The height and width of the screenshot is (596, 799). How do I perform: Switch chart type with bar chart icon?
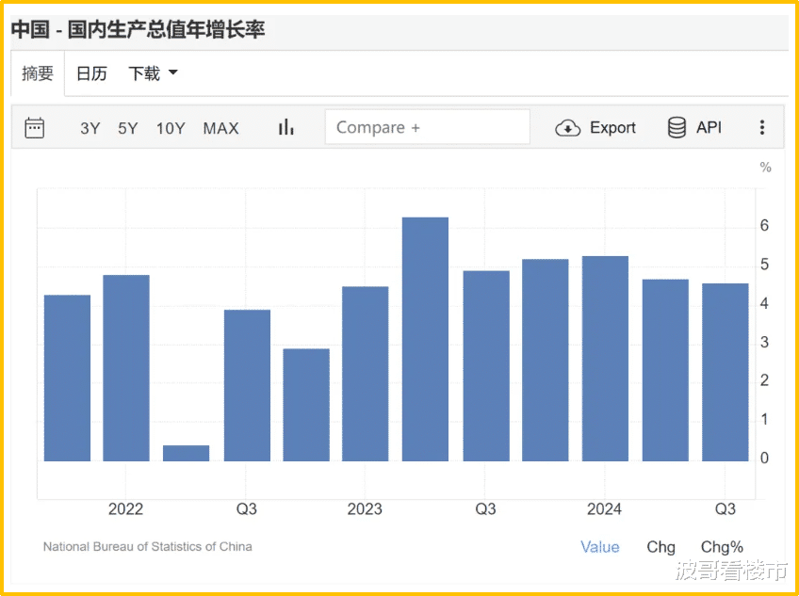click(285, 127)
